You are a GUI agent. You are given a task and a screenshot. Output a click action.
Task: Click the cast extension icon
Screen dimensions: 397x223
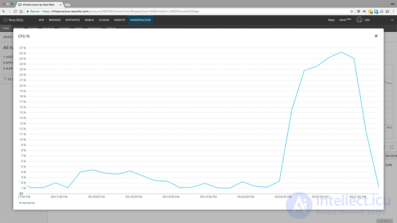click(387, 11)
